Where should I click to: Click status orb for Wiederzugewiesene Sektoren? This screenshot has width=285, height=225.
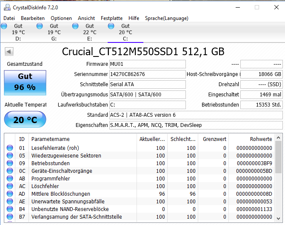tap(10, 155)
